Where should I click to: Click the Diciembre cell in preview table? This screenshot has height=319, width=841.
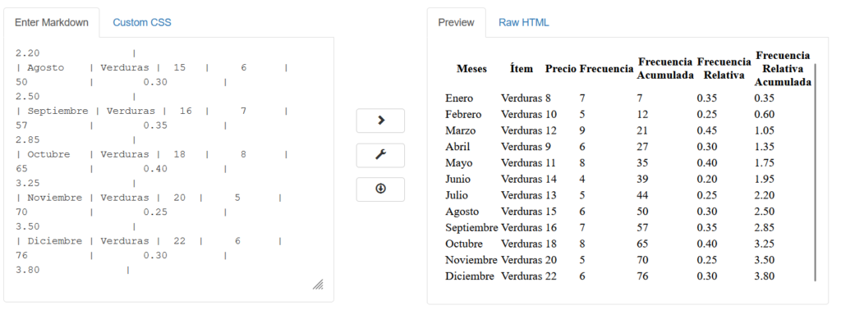pyautogui.click(x=469, y=276)
